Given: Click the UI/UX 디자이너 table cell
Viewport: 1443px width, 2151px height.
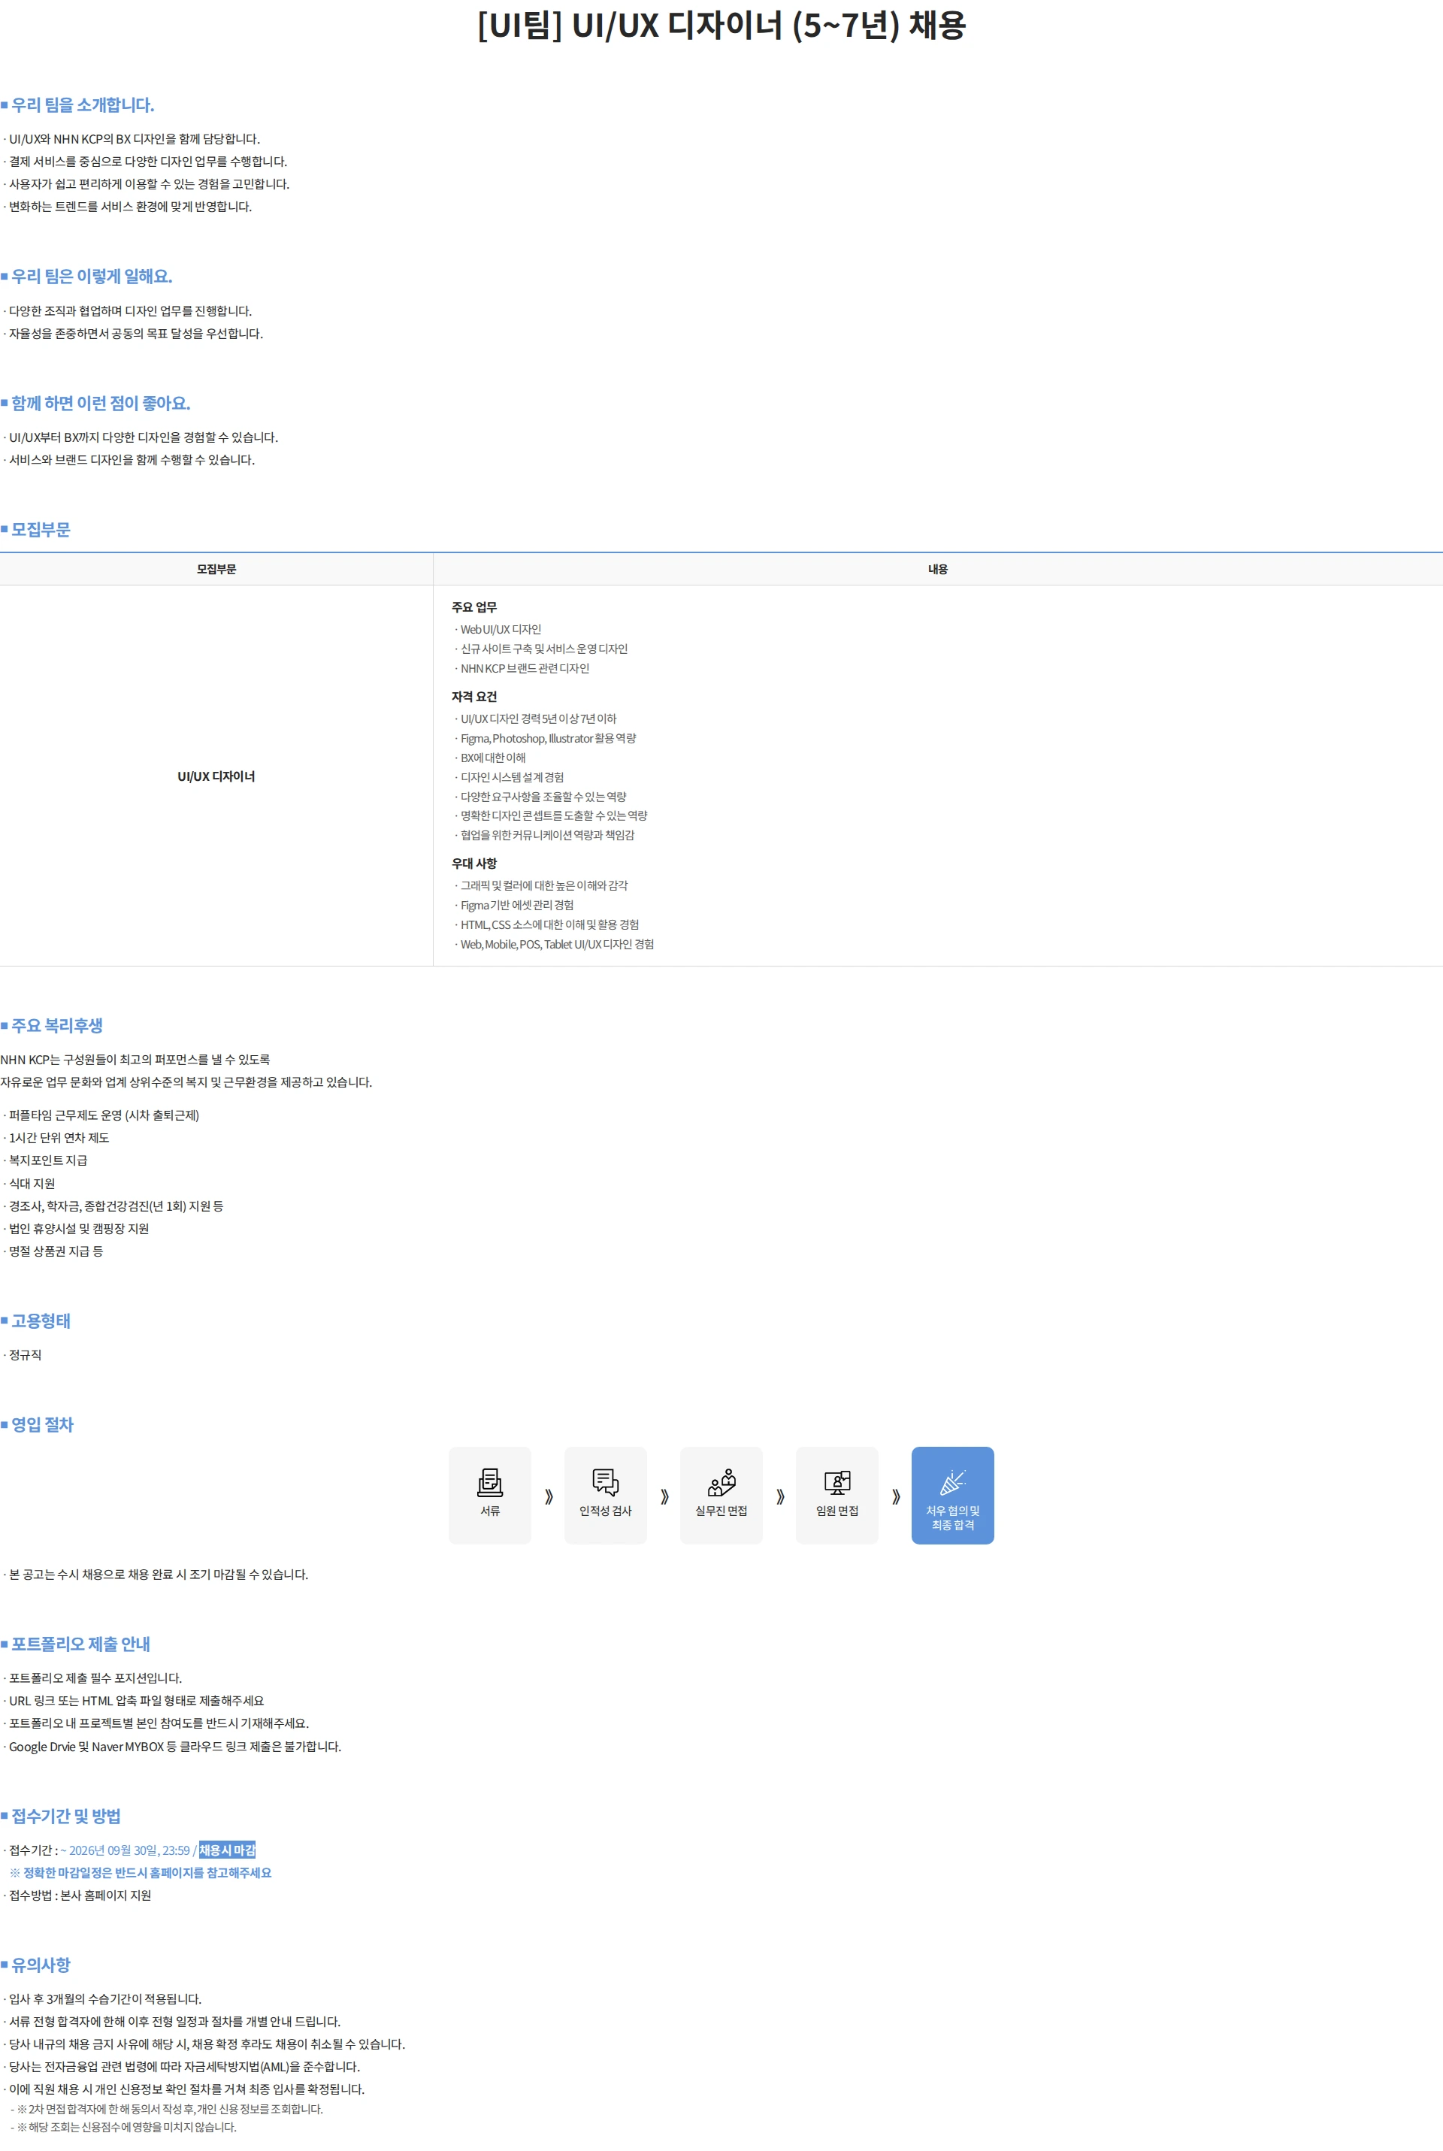Looking at the screenshot, I should pyautogui.click(x=216, y=776).
